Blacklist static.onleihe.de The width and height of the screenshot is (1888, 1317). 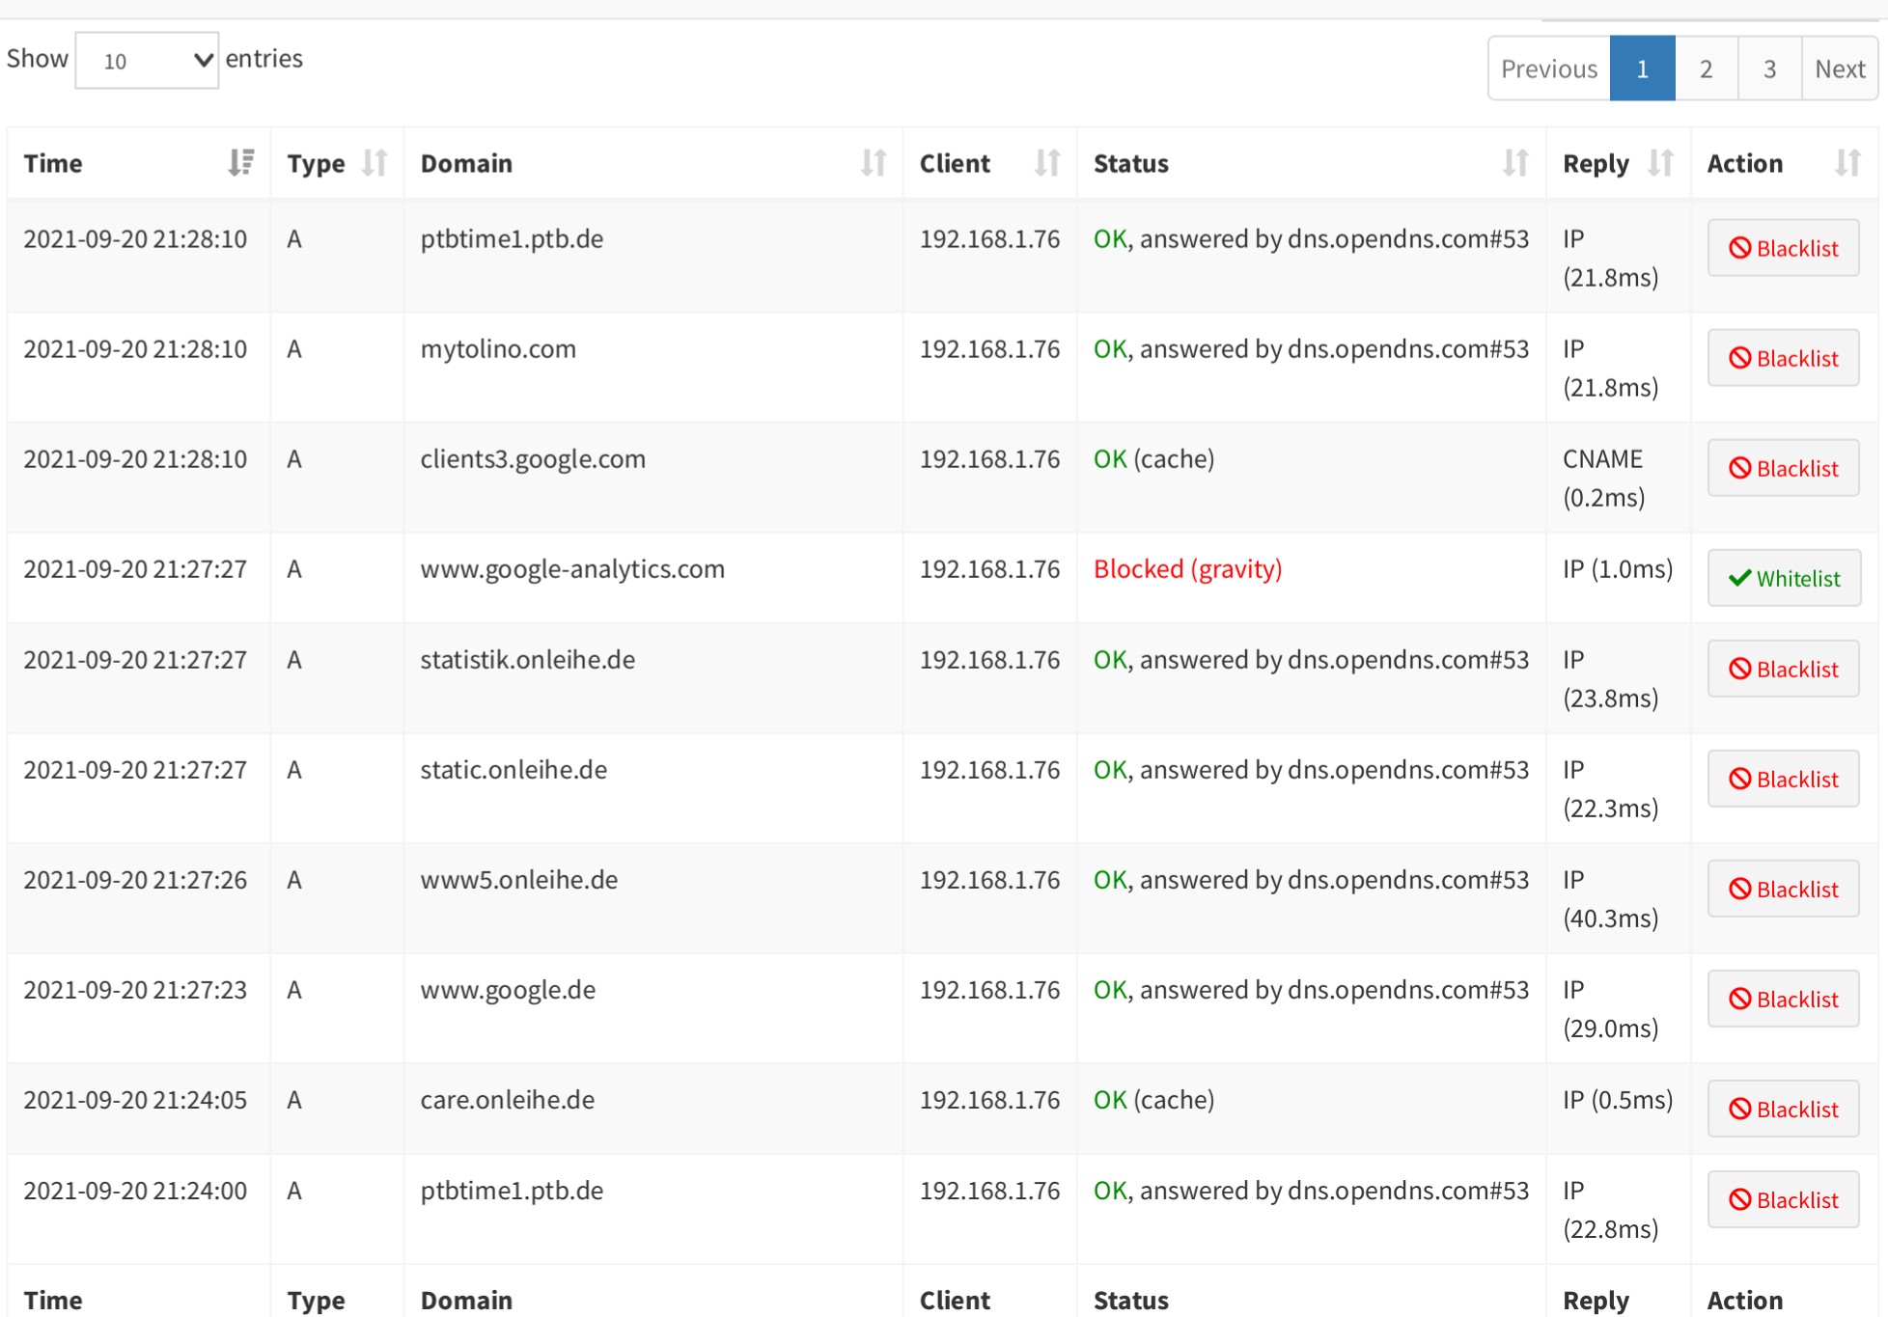point(1783,779)
